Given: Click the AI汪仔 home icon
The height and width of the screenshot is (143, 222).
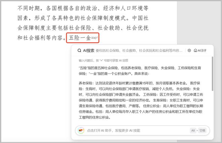Looking at the screenshot, I should pyautogui.click(x=195, y=50).
